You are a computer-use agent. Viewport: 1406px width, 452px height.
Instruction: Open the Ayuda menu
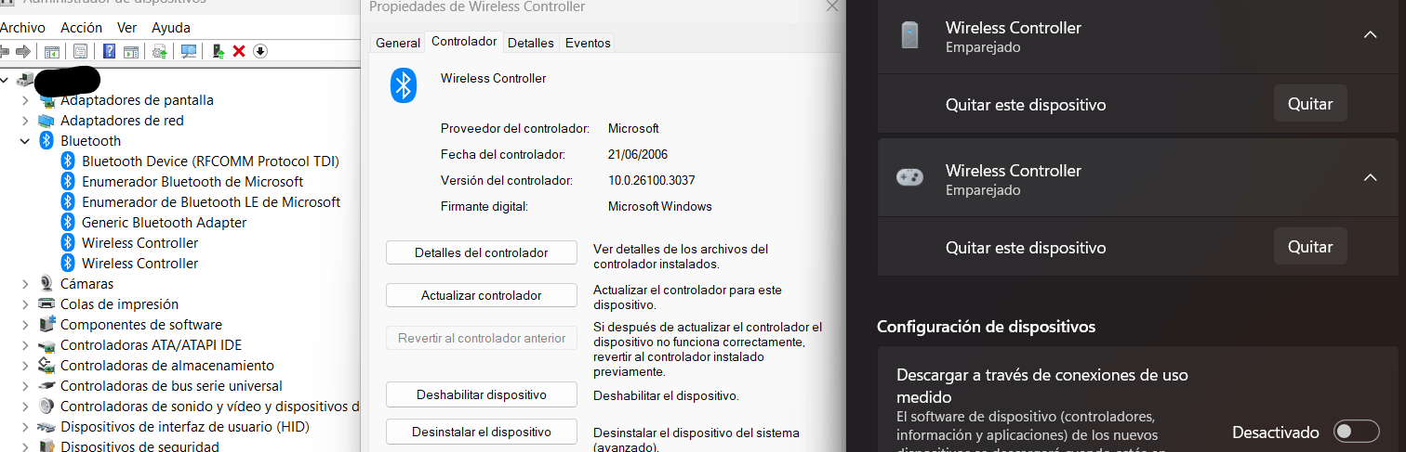coord(171,28)
